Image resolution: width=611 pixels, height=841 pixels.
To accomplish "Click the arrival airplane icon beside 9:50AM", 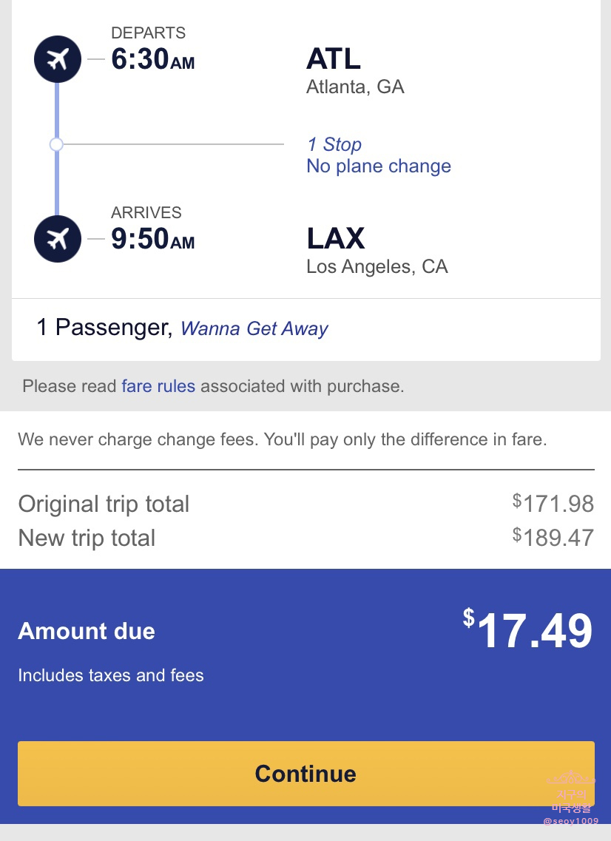I will point(58,239).
